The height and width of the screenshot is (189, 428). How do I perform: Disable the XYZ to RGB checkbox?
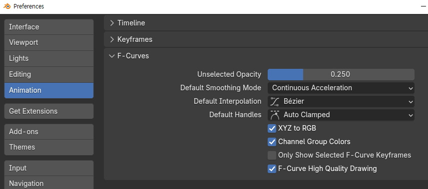pos(272,128)
